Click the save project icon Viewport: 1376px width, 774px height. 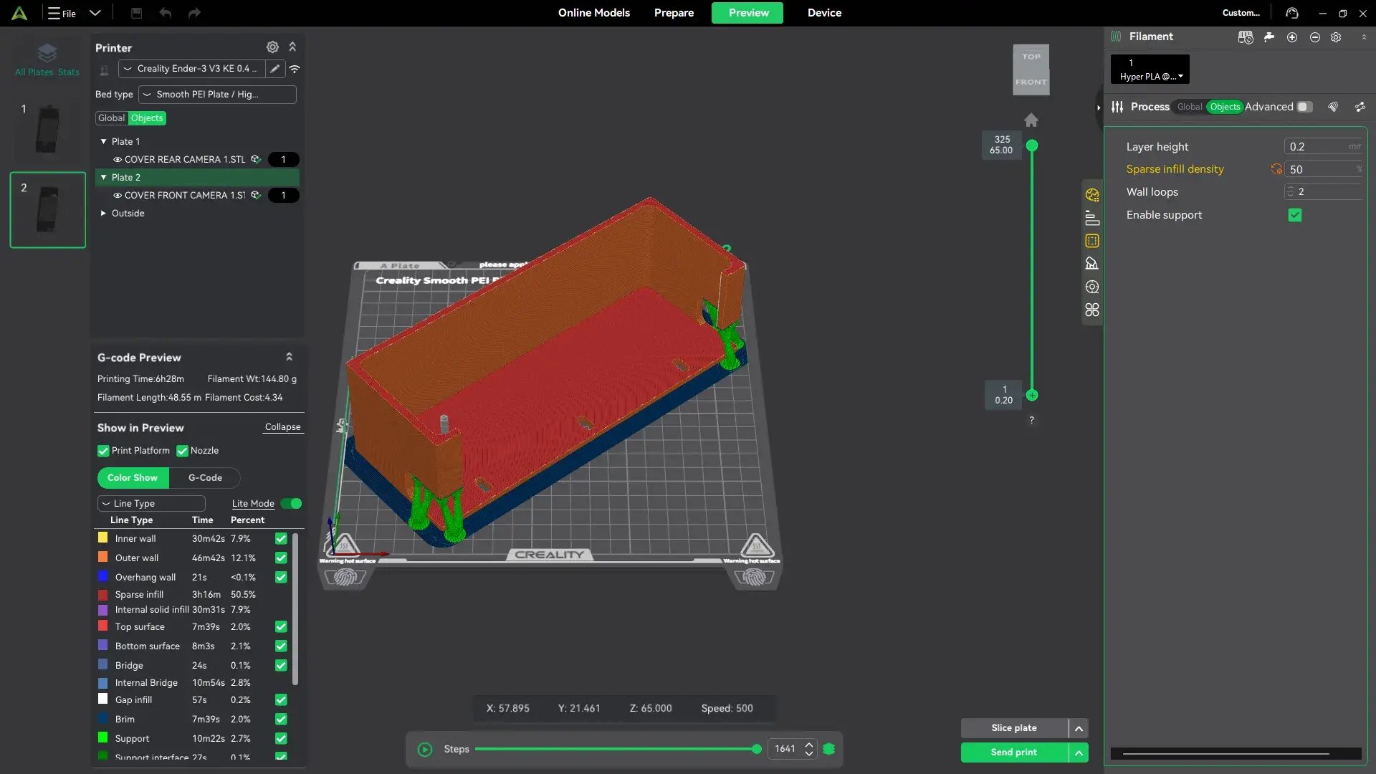coord(136,13)
